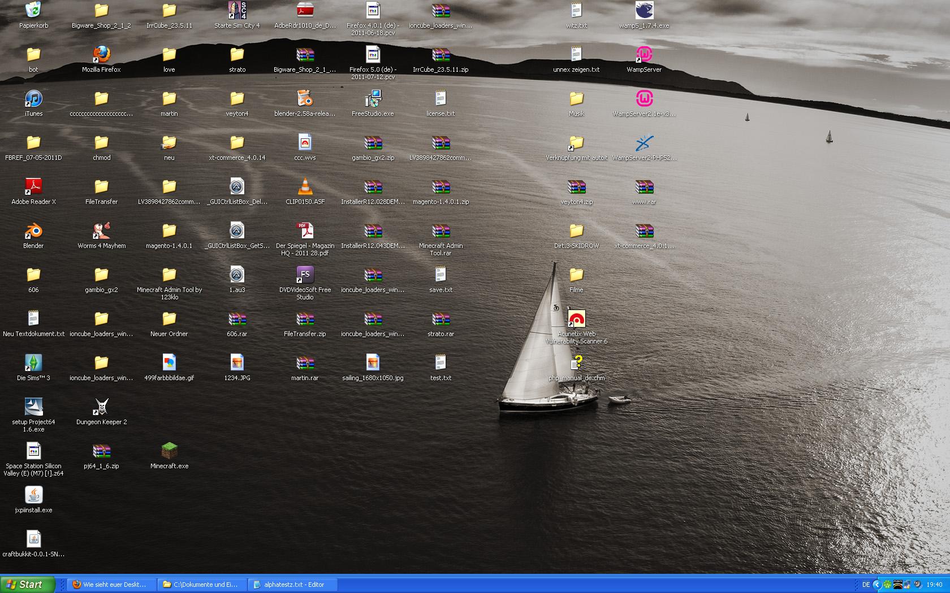The width and height of the screenshot is (950, 593).
Task: Click the Blender desktop shortcut icon
Action: pos(33,231)
